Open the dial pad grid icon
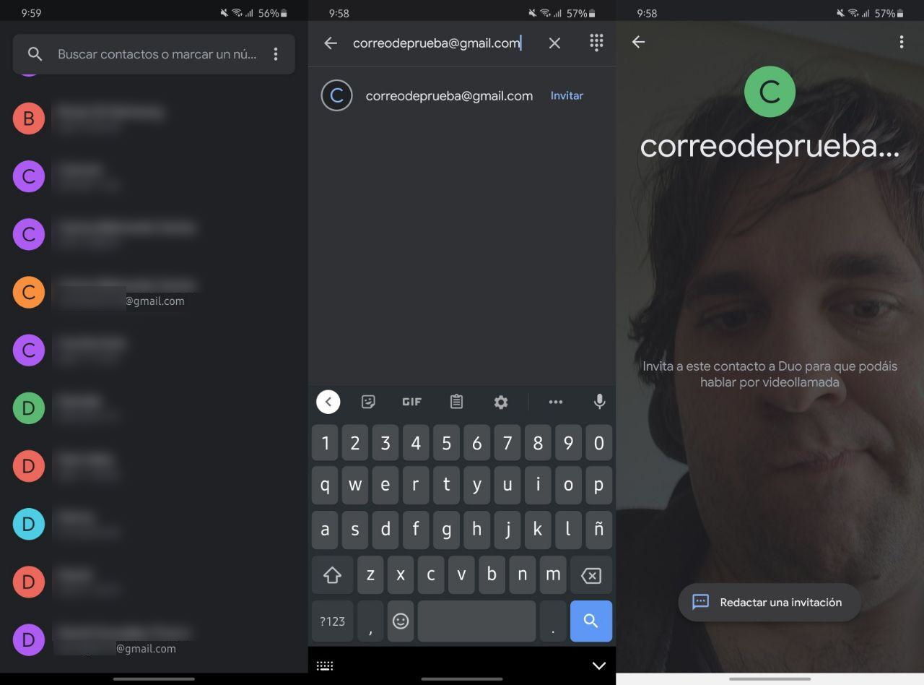 [x=596, y=43]
